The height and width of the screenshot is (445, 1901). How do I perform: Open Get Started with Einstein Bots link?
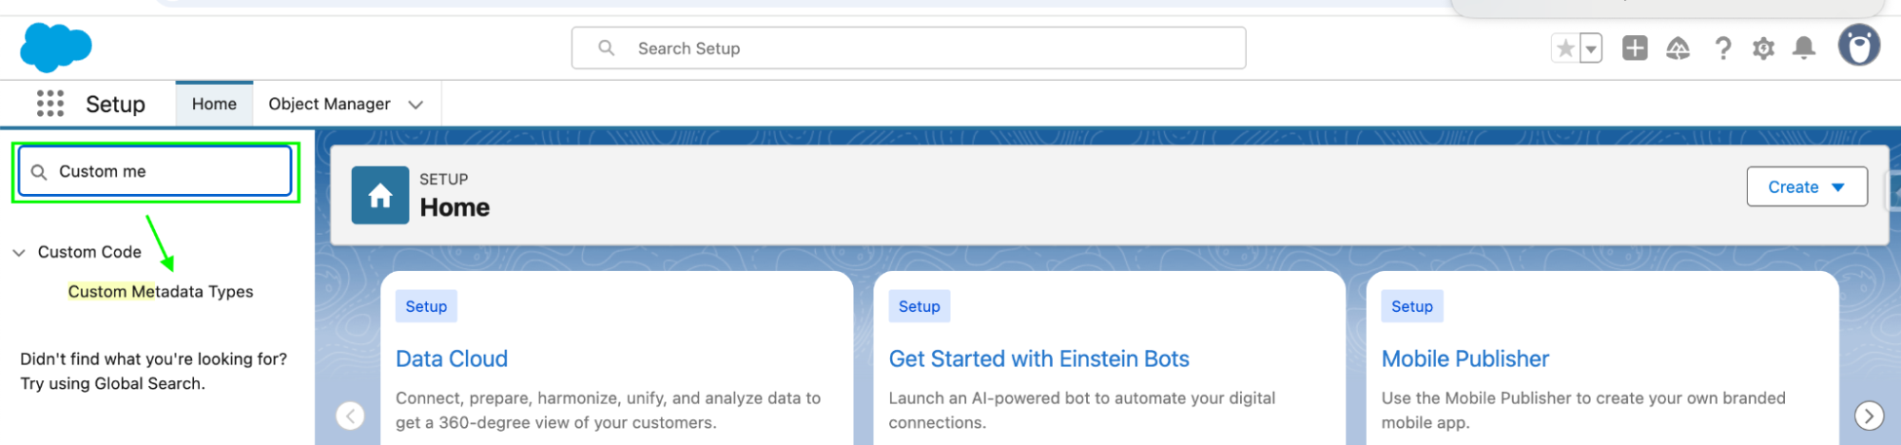pyautogui.click(x=1038, y=358)
